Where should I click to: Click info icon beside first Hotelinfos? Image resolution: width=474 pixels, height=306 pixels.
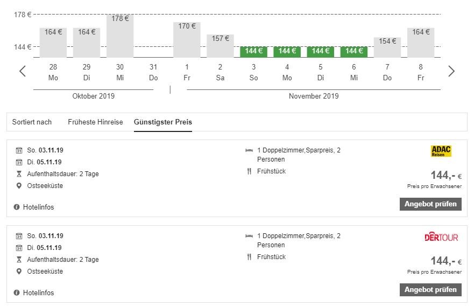(x=17, y=207)
